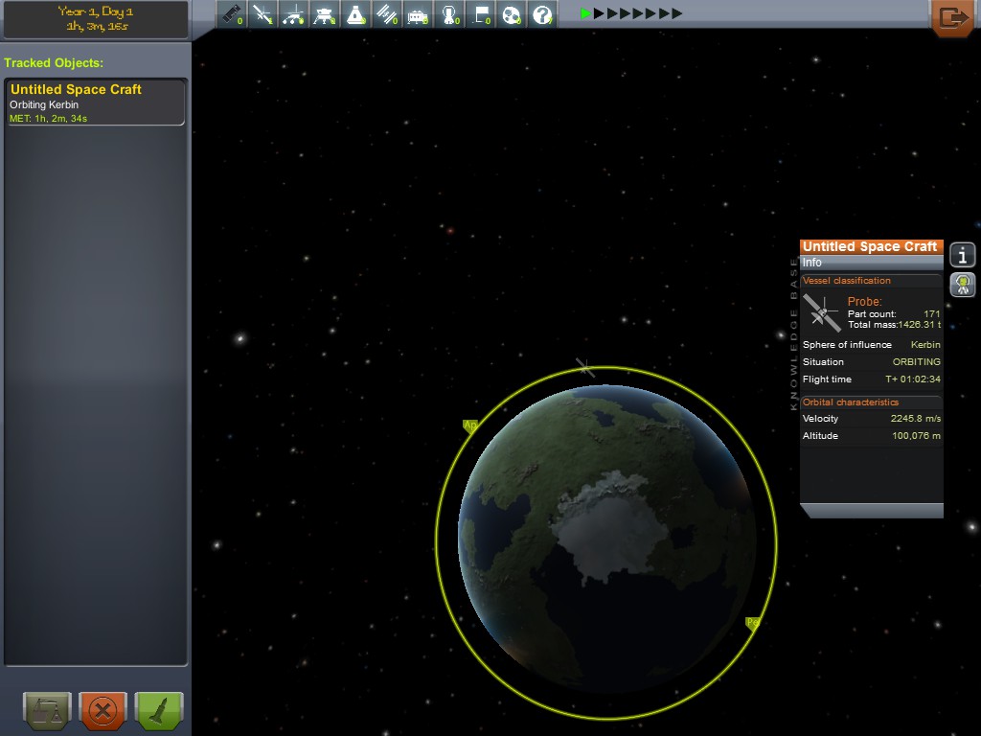Click the Situation ORBITING value
Screen dimensions: 981x736
[x=916, y=361]
